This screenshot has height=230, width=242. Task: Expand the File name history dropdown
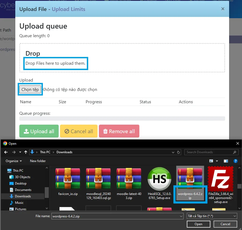pyautogui.click(x=181, y=216)
